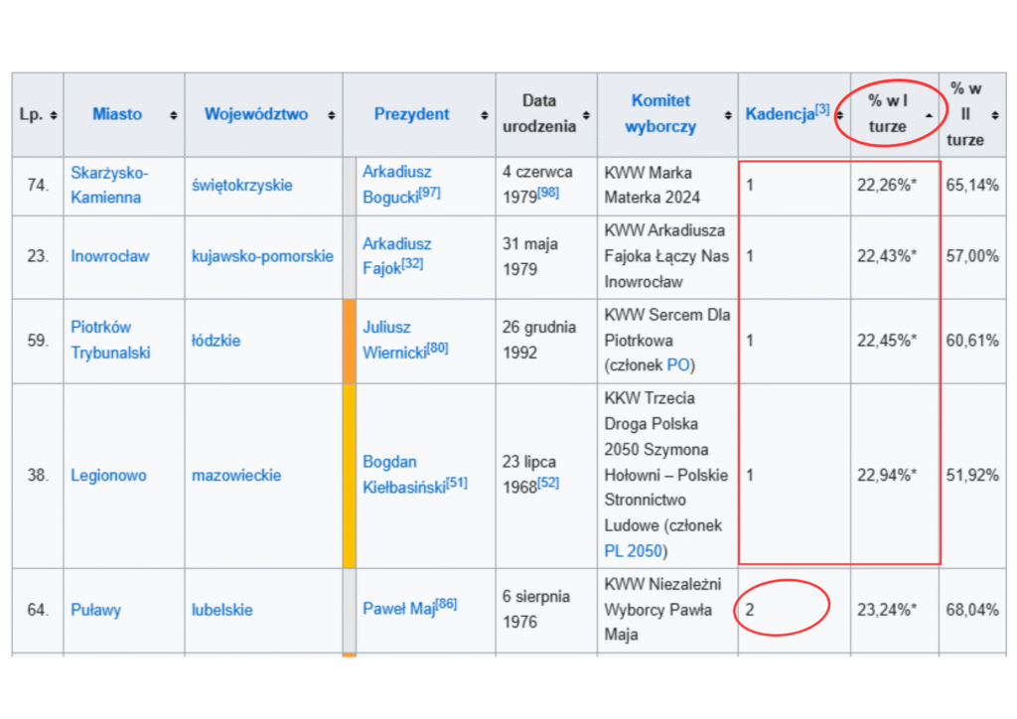
Task: Open the PO party link
Action: click(x=677, y=365)
